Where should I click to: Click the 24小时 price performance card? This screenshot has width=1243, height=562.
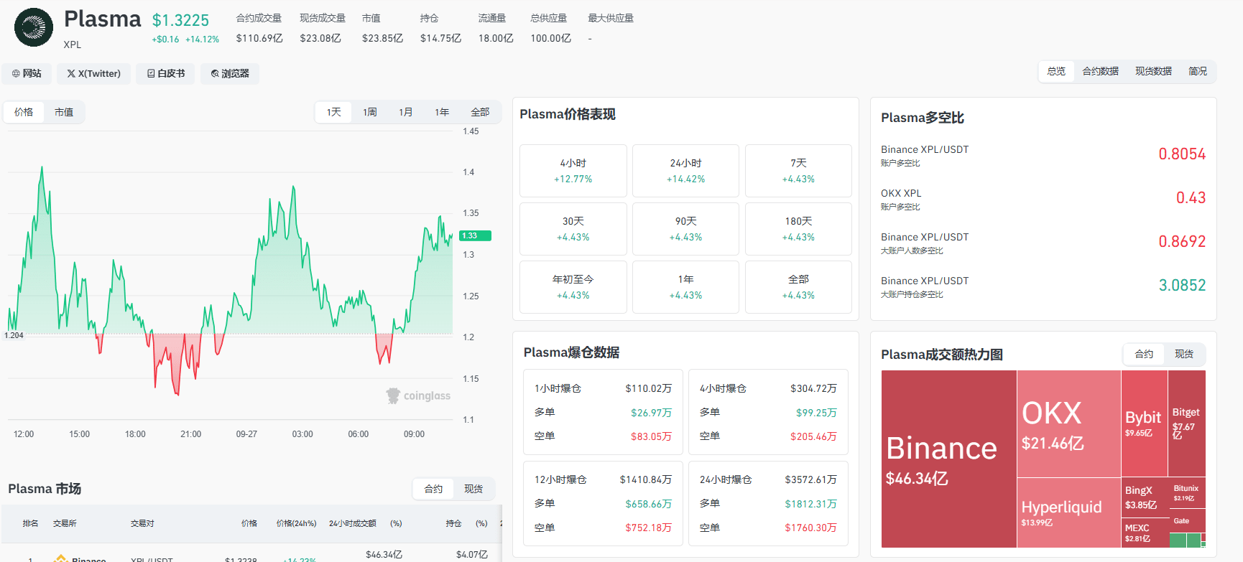(x=685, y=171)
